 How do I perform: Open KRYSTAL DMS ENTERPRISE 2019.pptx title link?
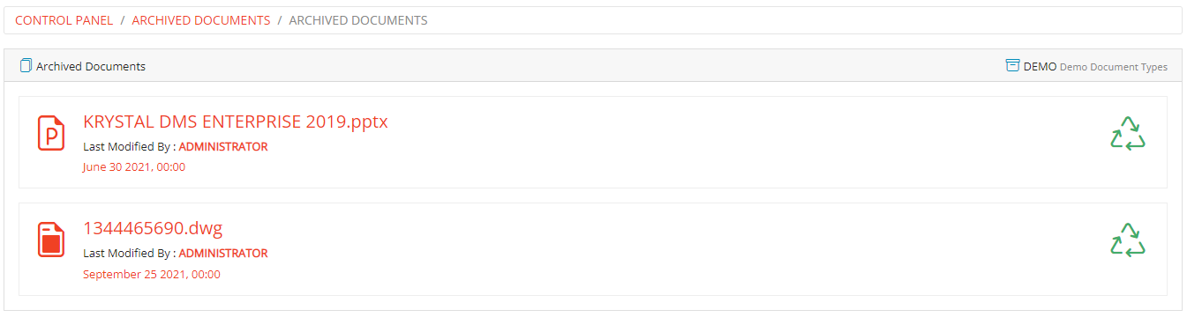pyautogui.click(x=236, y=122)
